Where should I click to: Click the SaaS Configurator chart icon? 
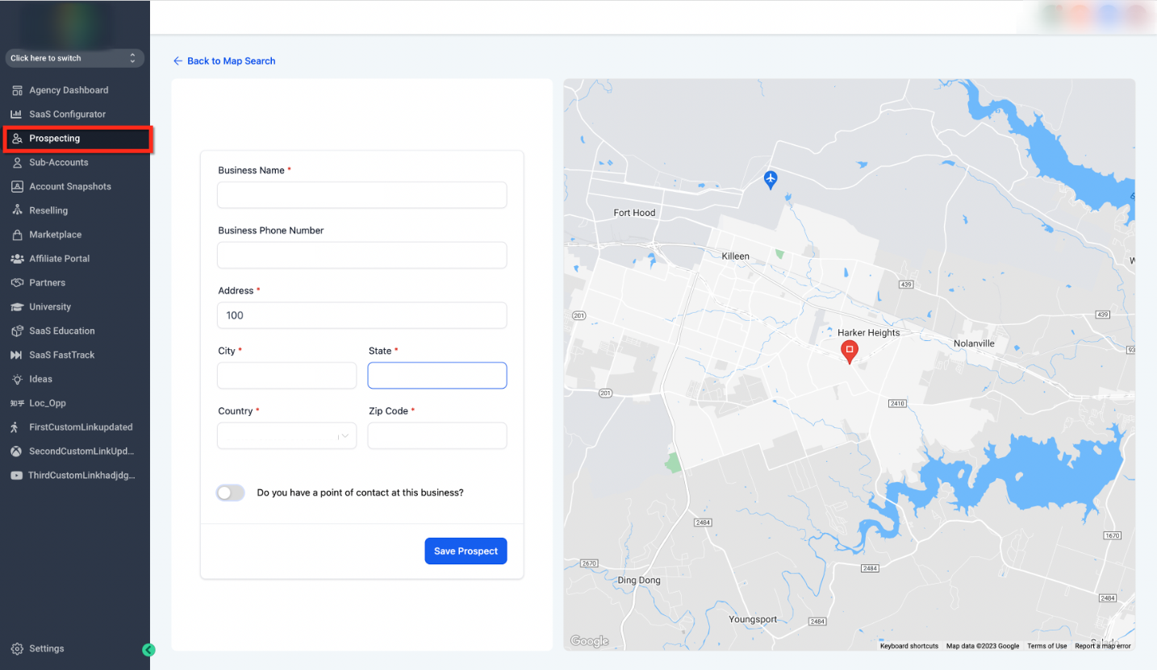[x=17, y=114]
